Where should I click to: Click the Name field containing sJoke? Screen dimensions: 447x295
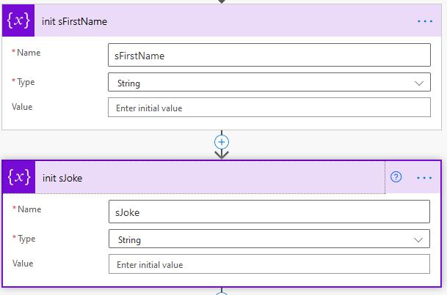point(269,212)
